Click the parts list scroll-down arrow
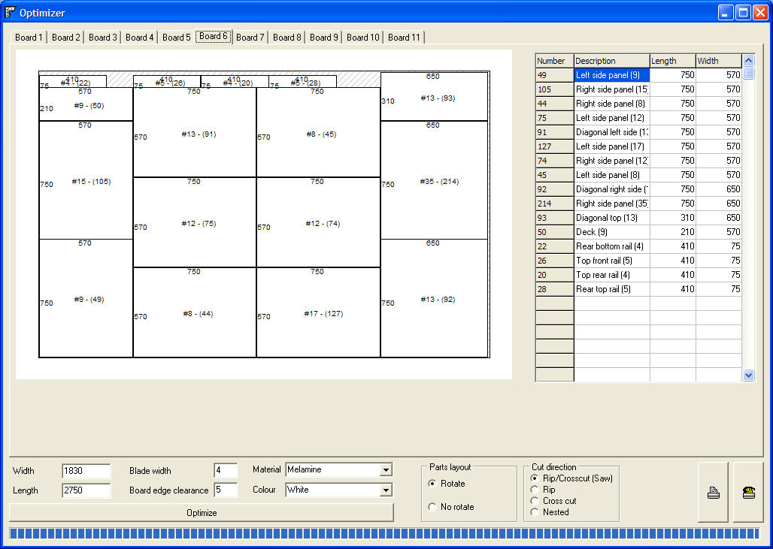Screen dimensions: 773x549 point(748,376)
